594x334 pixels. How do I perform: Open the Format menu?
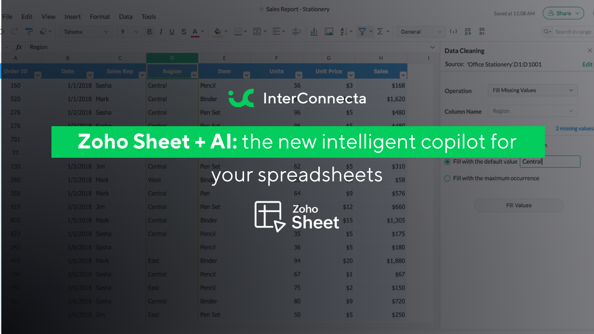[x=100, y=17]
